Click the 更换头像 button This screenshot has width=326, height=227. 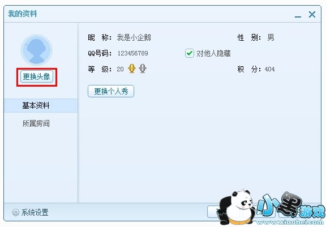pyautogui.click(x=37, y=77)
